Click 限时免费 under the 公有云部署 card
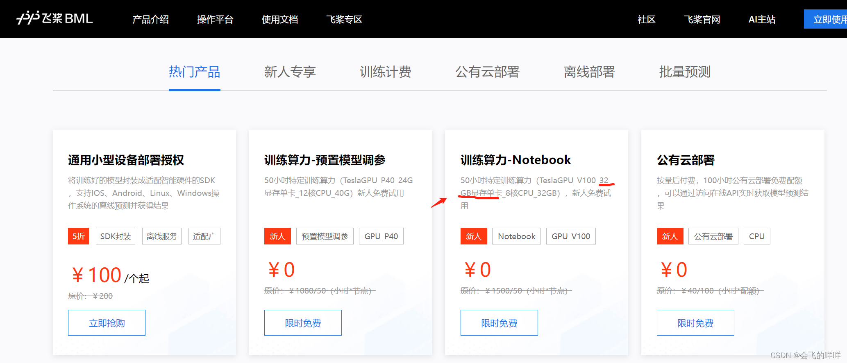The image size is (847, 363). [695, 323]
